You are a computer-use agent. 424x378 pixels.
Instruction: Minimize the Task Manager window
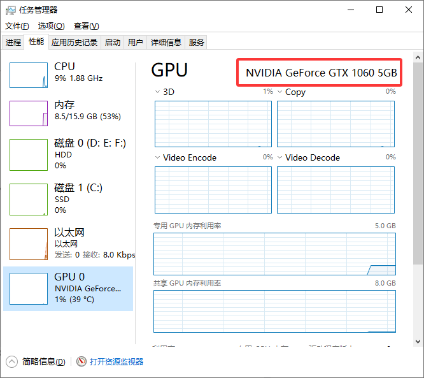[351, 10]
